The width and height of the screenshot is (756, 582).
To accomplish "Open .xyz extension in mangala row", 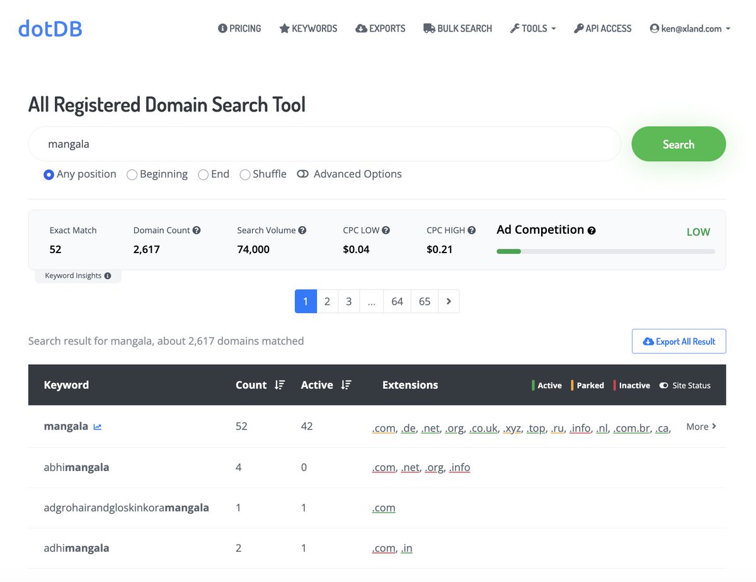I will pos(512,429).
